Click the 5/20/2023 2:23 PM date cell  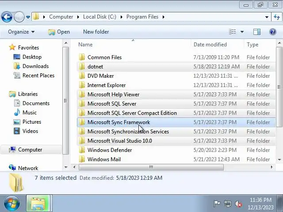tap(215, 150)
